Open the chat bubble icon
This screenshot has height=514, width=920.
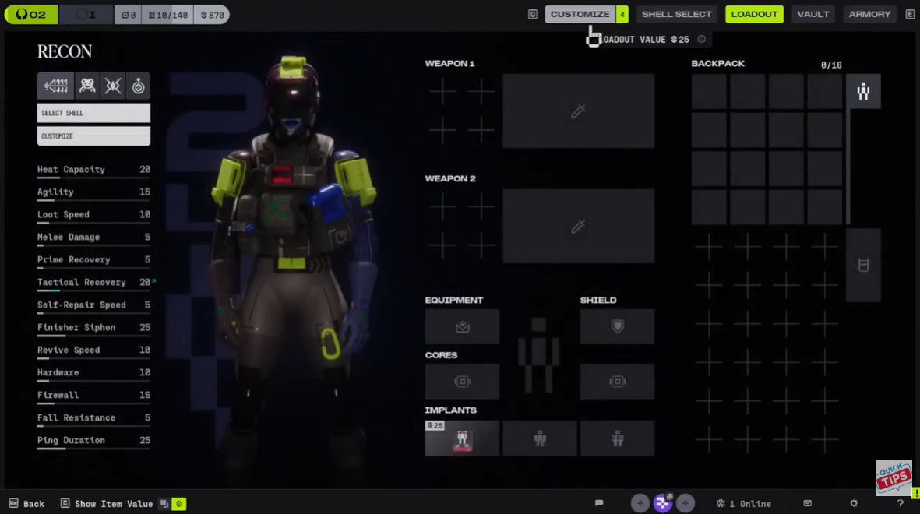[599, 504]
